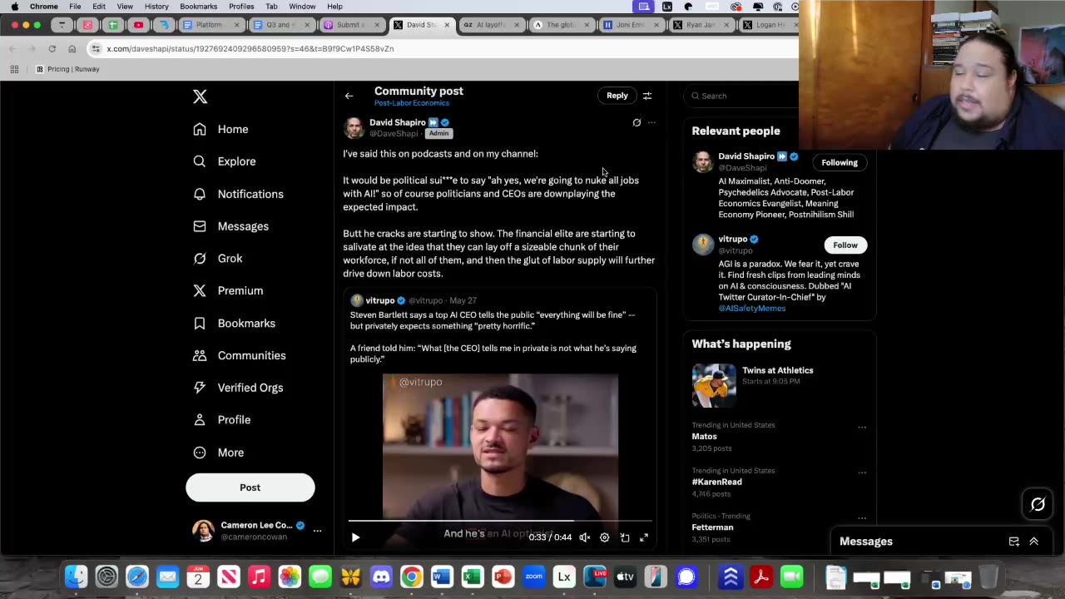Open Finder from the Dock
Viewport: 1065px width, 599px height.
click(x=76, y=577)
